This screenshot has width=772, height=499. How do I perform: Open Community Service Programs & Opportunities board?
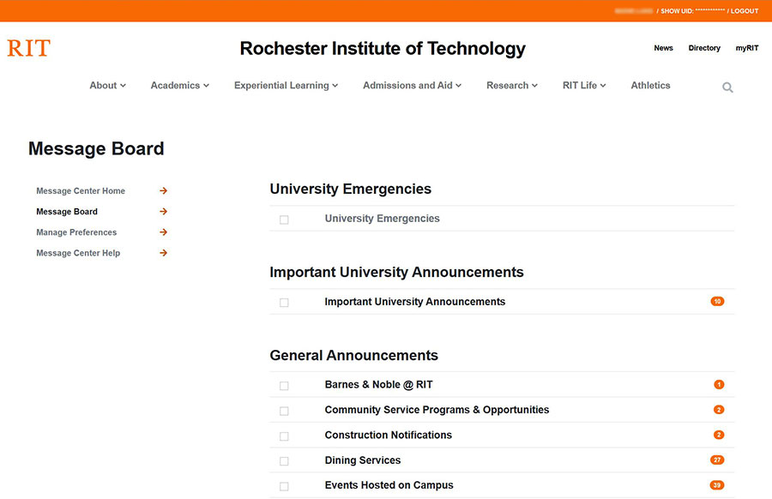(x=437, y=410)
